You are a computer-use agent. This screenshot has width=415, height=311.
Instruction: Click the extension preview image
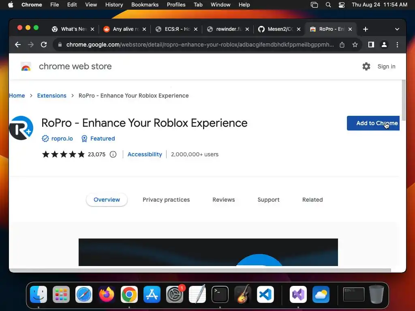(x=208, y=252)
